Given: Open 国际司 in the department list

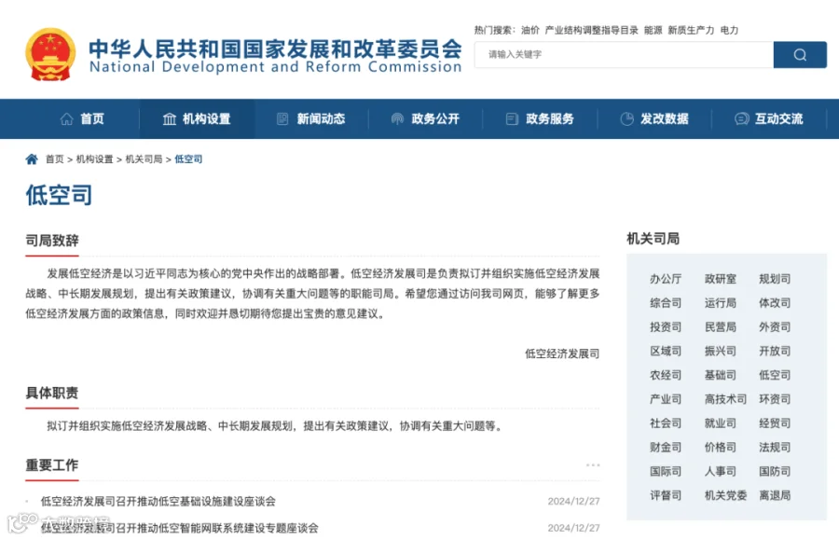Looking at the screenshot, I should (x=666, y=472).
